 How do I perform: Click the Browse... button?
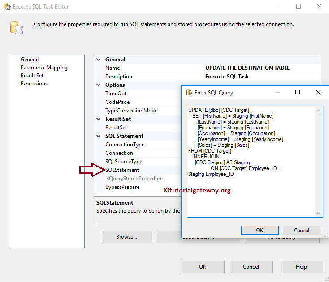point(127,237)
